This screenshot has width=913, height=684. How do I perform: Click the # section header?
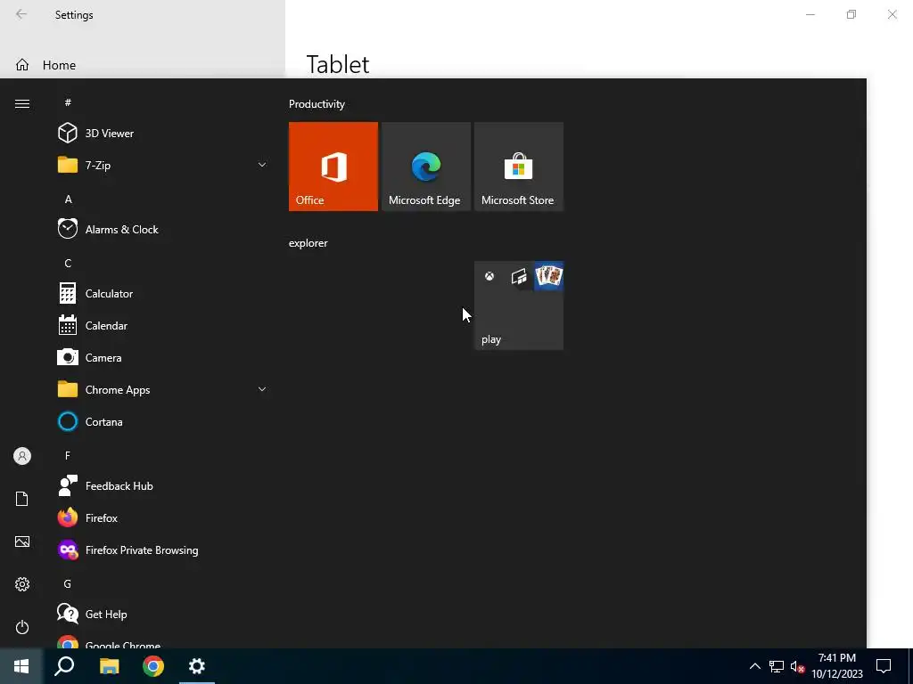coord(68,103)
